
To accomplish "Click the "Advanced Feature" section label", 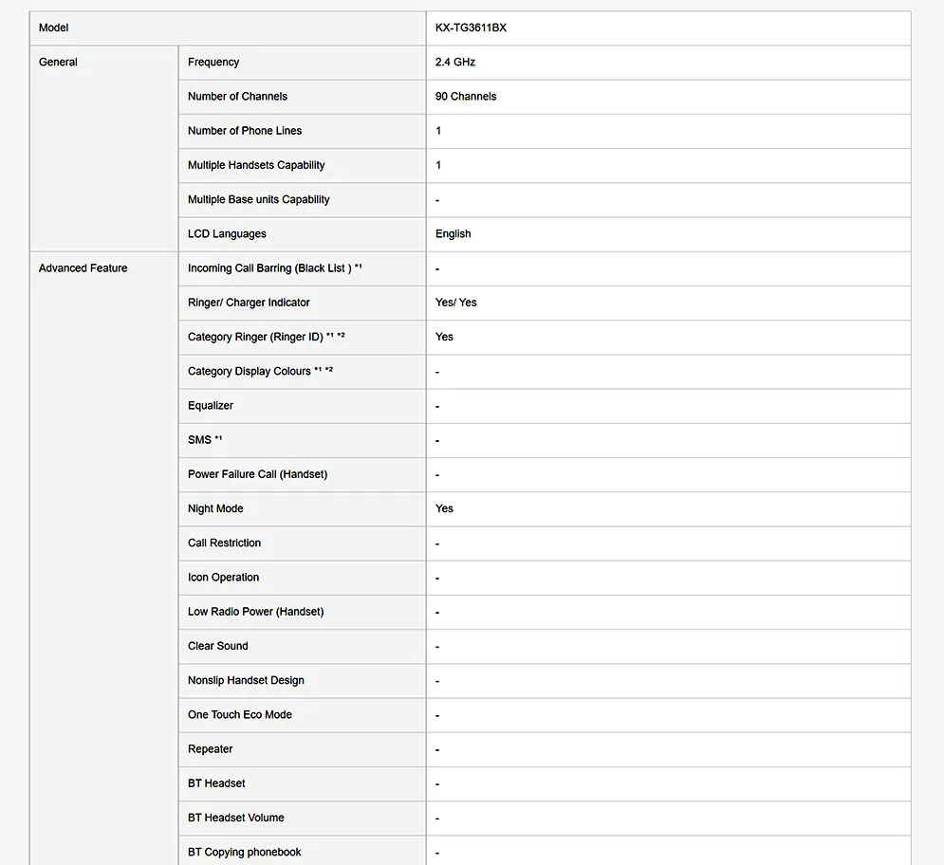I will pos(83,267).
